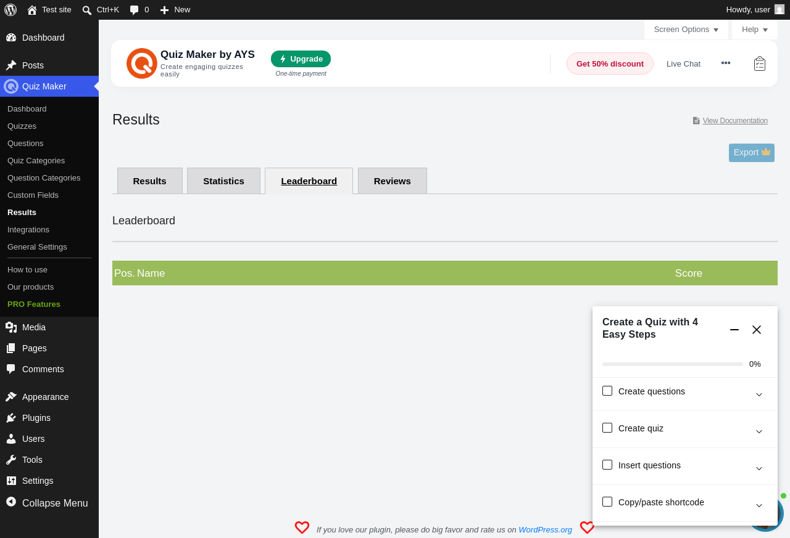Open Quiz Categories submenu item
Image resolution: width=790 pixels, height=538 pixels.
click(x=36, y=161)
